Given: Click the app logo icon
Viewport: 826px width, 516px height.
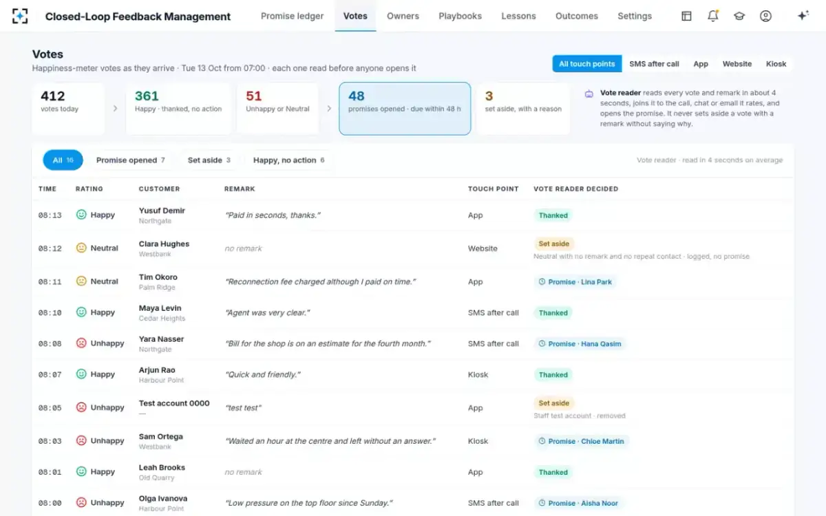Looking at the screenshot, I should click(20, 16).
